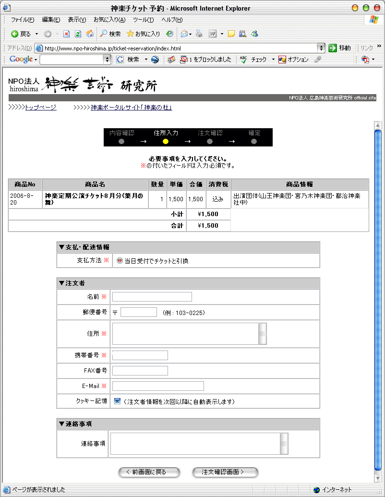
Task: Click the E-Mail input field
Action: [x=158, y=386]
